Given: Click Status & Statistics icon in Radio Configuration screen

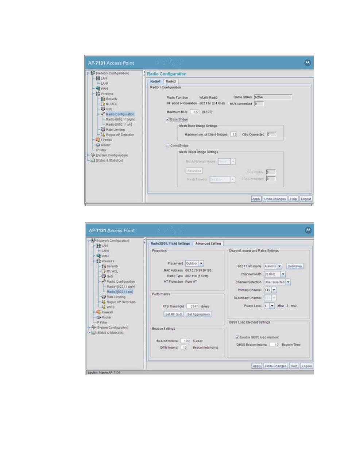Looking at the screenshot, I should [93, 160].
